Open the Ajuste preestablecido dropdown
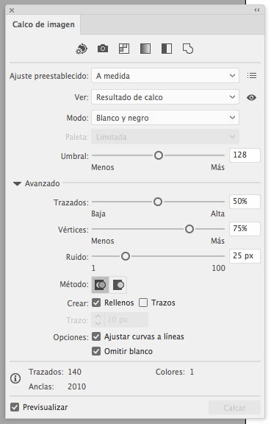 (x=165, y=76)
